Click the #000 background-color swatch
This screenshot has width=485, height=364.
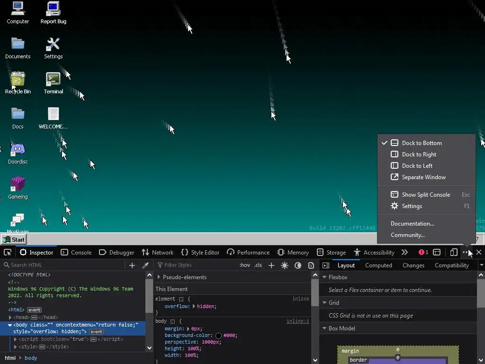tap(218, 336)
